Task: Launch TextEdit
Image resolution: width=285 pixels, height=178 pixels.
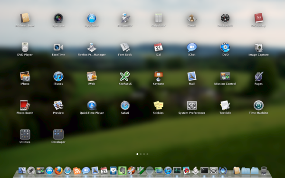Action: 225,105
